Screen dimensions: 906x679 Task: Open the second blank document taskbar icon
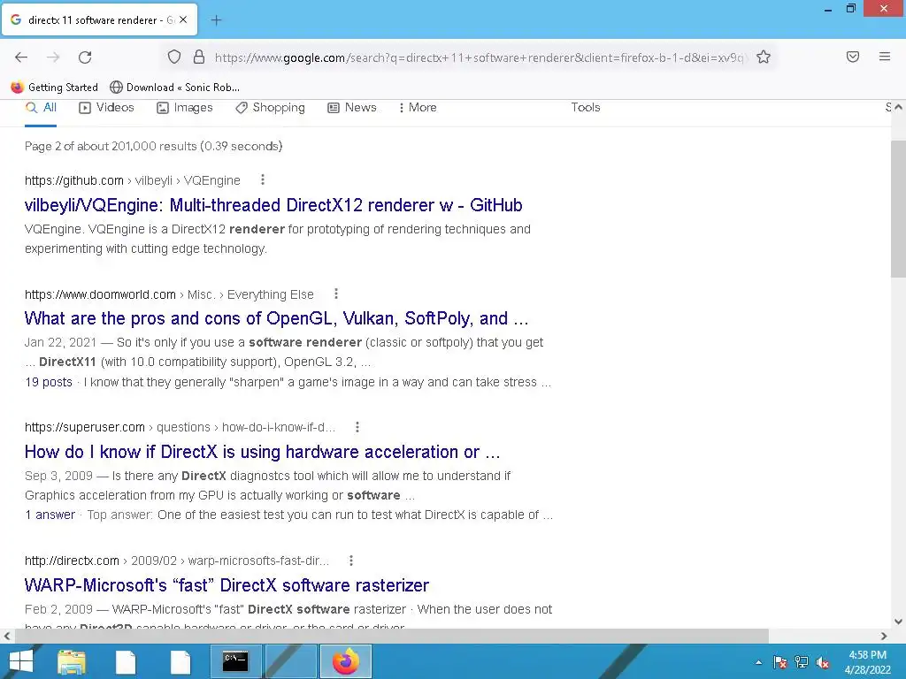click(x=180, y=661)
